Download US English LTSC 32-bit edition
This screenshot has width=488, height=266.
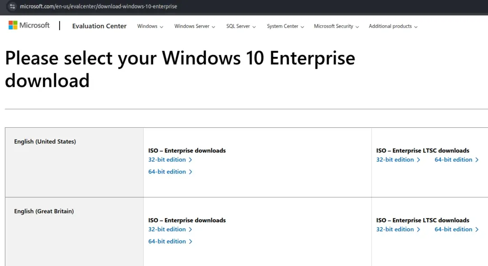tap(398, 160)
